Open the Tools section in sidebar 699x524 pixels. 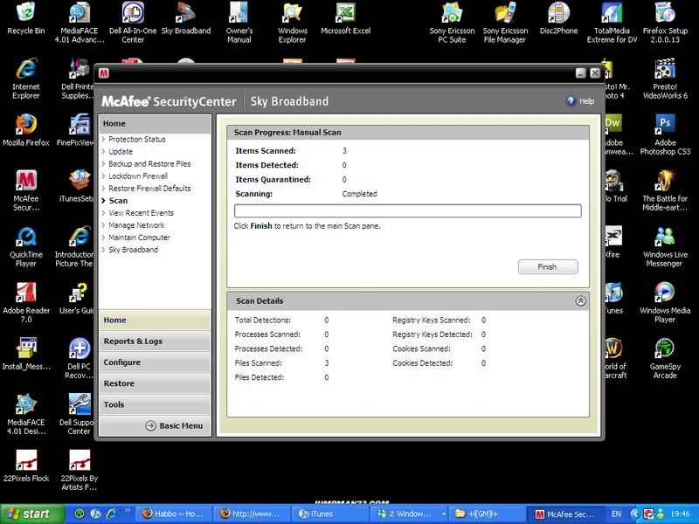[x=155, y=404]
